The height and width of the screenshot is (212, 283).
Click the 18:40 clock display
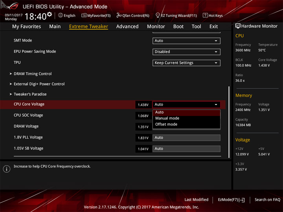tap(35, 16)
